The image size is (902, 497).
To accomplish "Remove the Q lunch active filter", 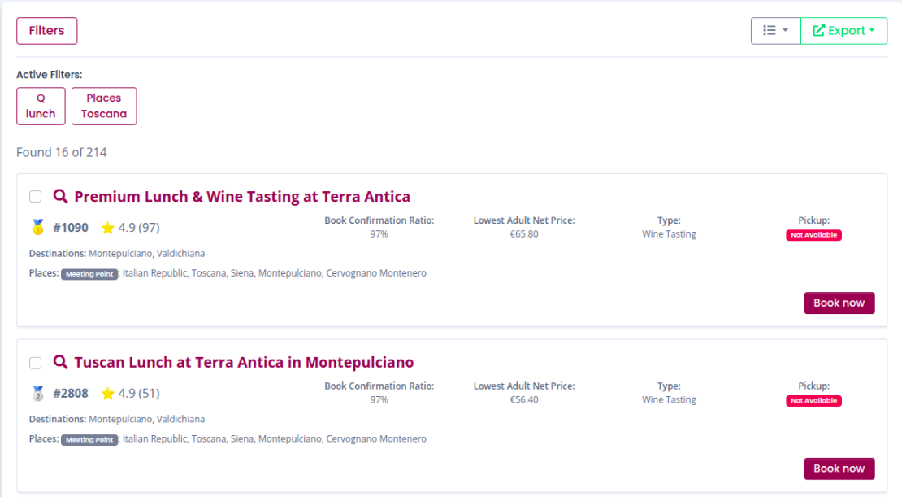I will 41,107.
